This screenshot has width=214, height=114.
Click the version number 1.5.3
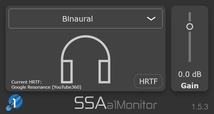click(x=200, y=107)
